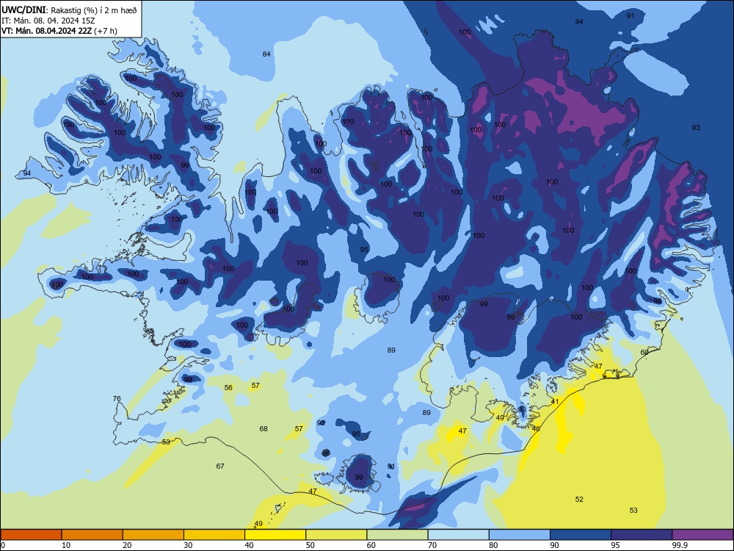The height and width of the screenshot is (551, 734).
Task: Click the '56' humidity value in the southwest
Action: pyautogui.click(x=228, y=387)
